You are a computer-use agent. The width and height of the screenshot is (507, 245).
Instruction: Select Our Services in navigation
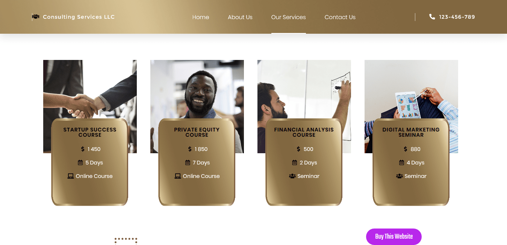[289, 17]
